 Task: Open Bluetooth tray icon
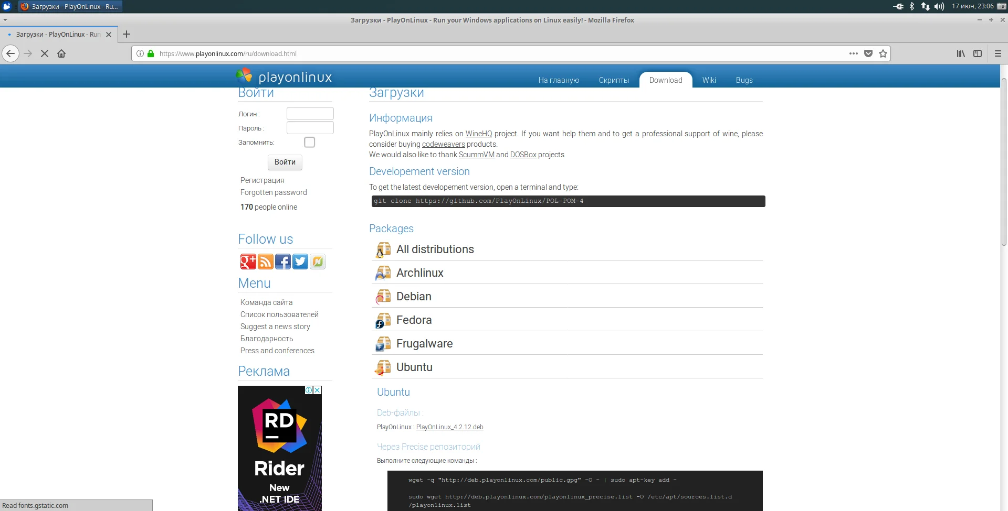point(912,6)
